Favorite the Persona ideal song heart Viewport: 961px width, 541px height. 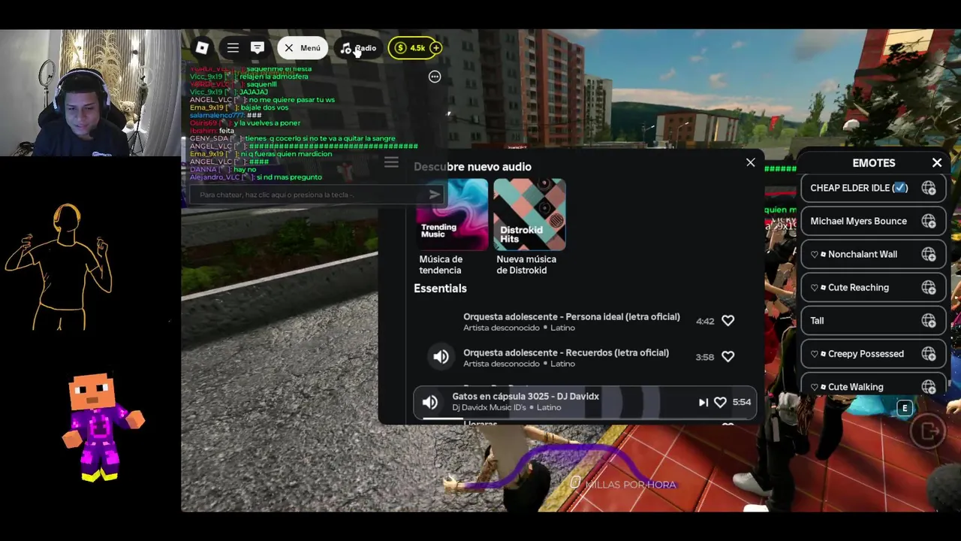[728, 321]
